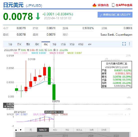Switch to 5分 chart tab
This screenshot has height=137, width=138.
(x=54, y=44)
